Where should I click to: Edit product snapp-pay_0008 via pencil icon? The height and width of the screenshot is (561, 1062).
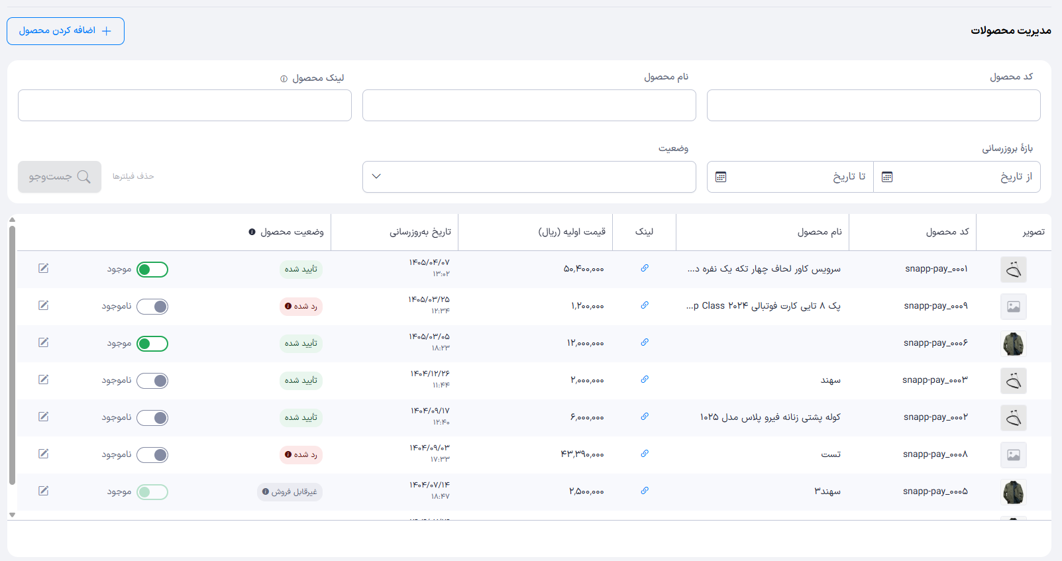[43, 454]
